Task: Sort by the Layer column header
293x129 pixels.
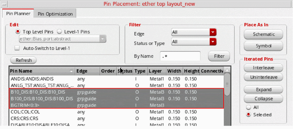Action: coord(157,71)
